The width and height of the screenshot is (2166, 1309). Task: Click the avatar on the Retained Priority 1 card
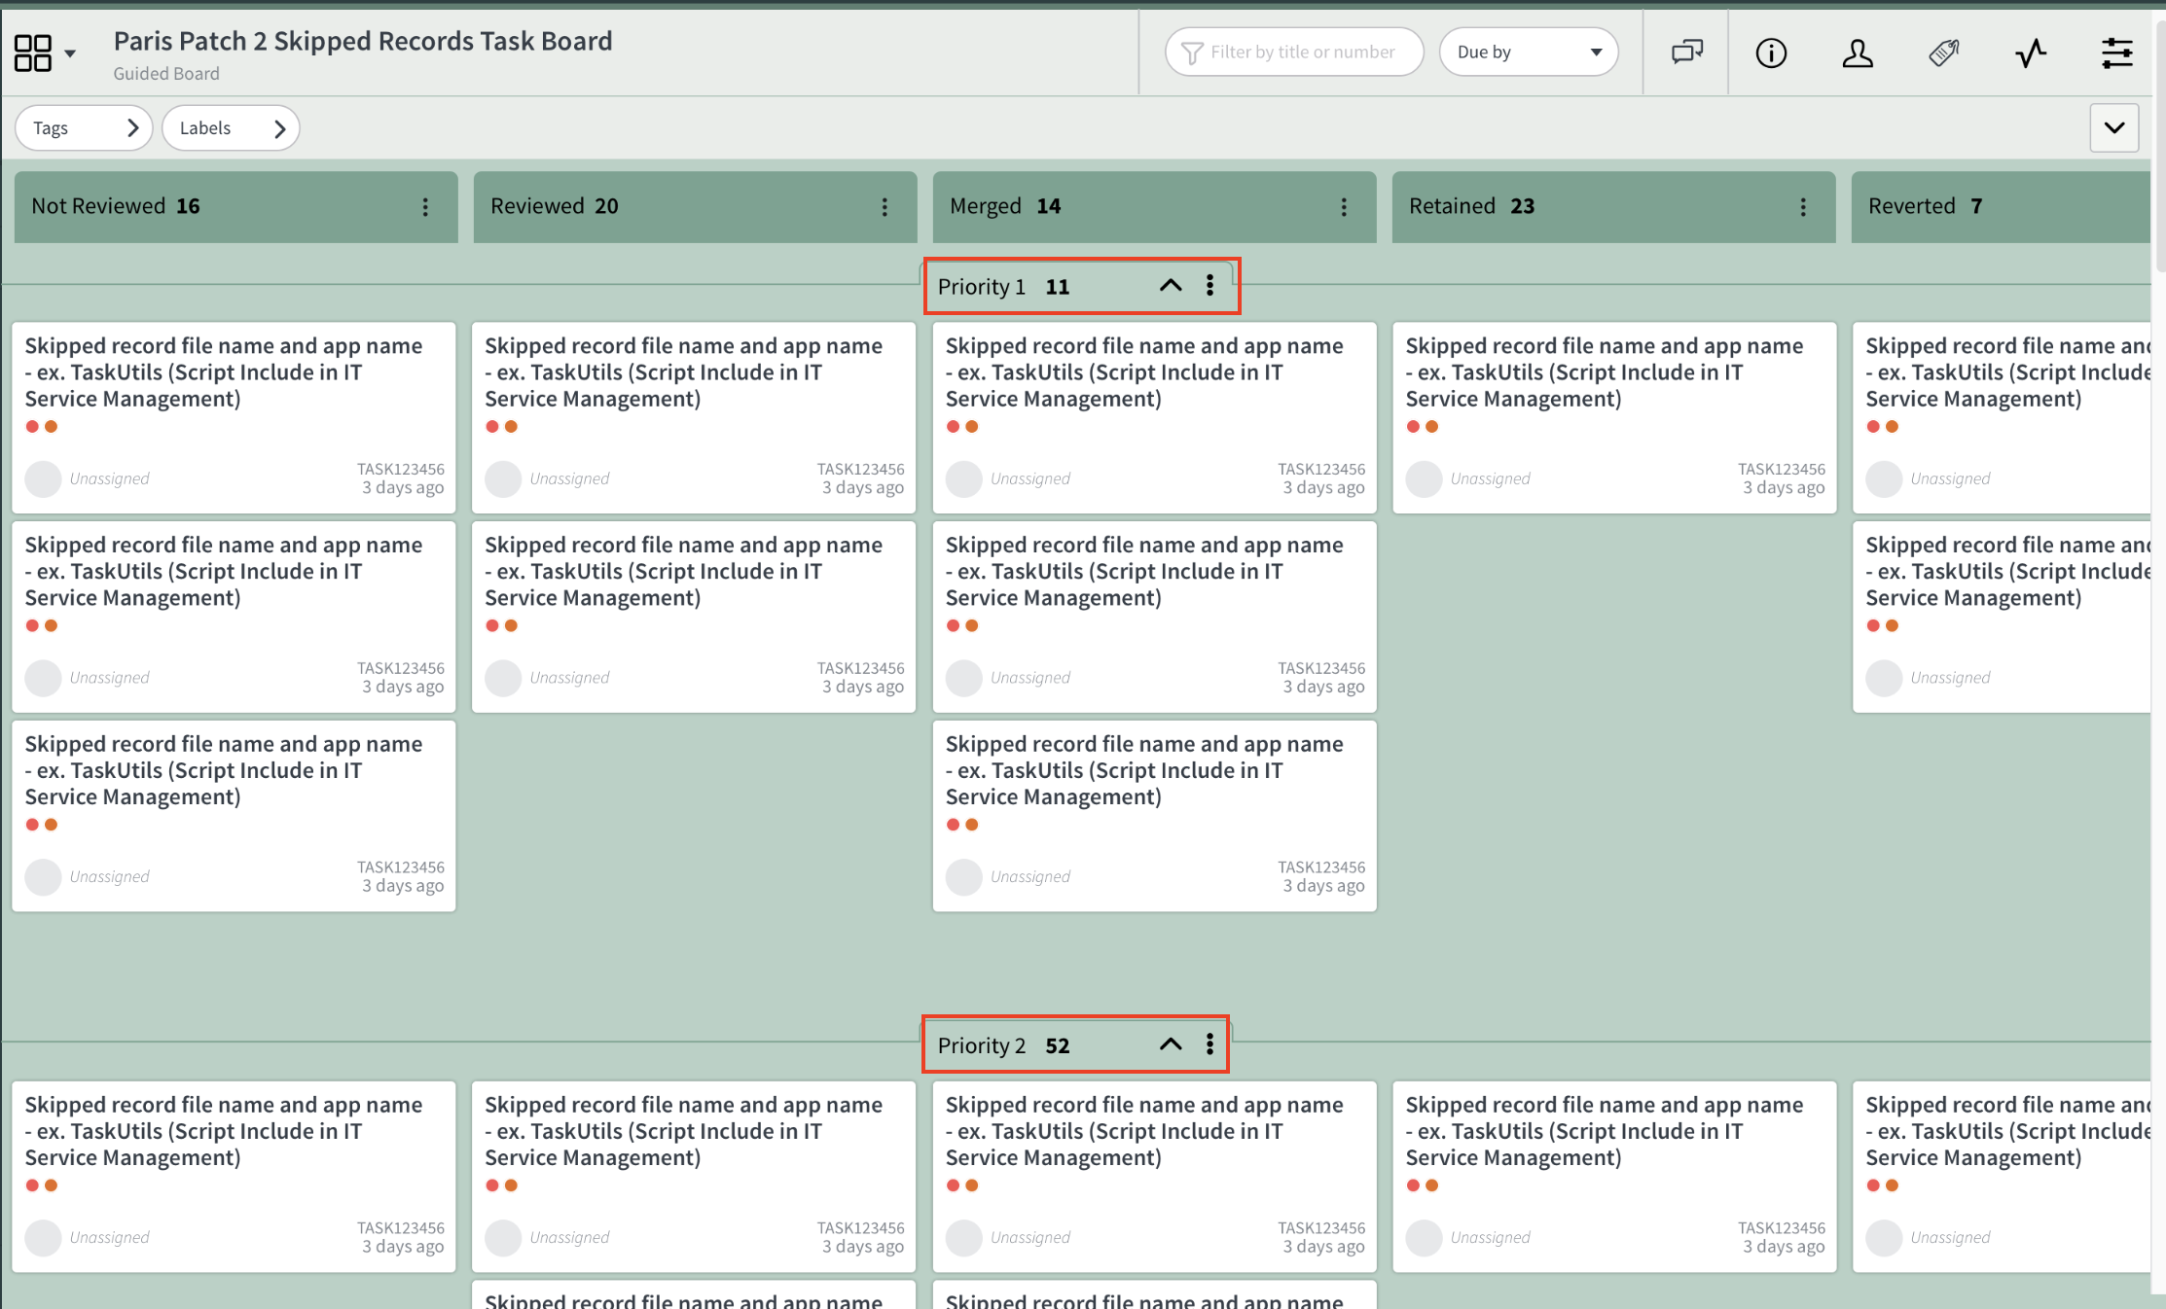[1424, 478]
